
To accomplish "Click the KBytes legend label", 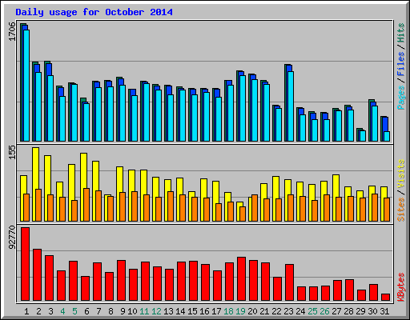I will 401,287.
